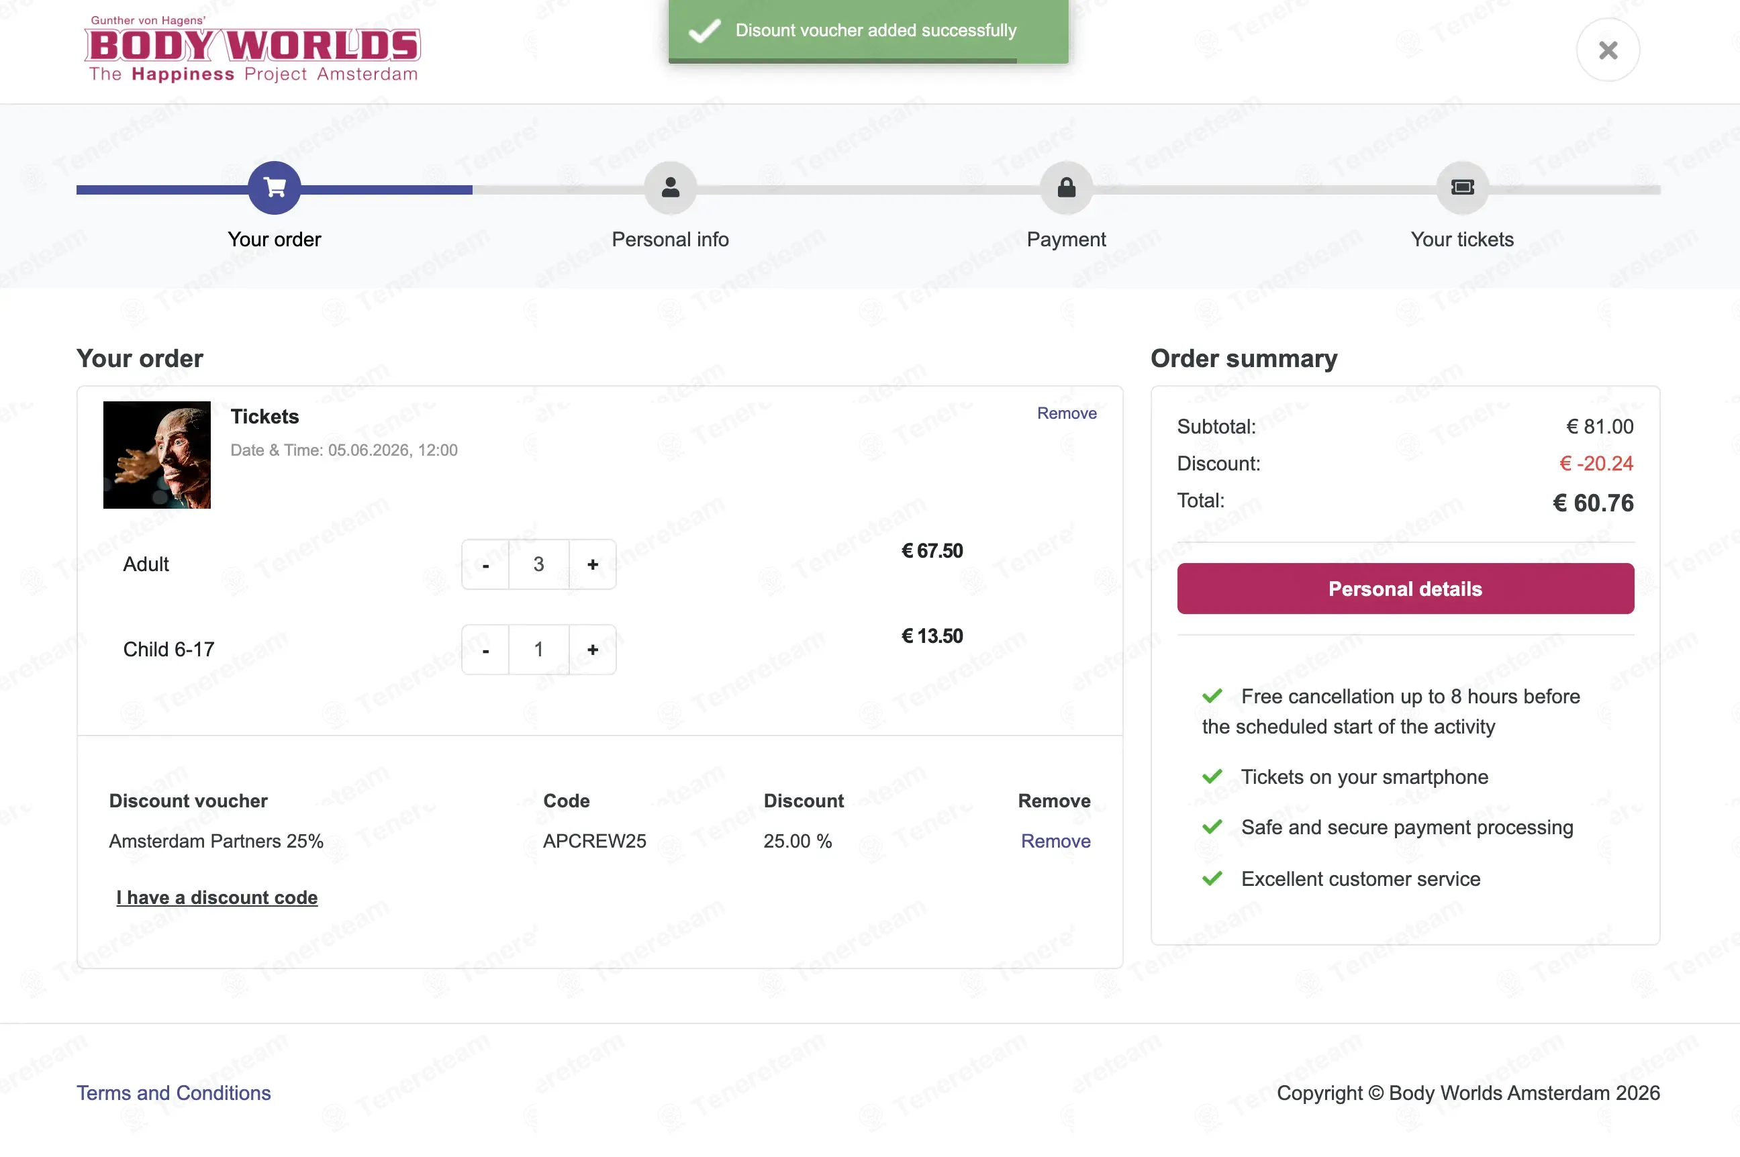Click the shopping cart step icon
The width and height of the screenshot is (1740, 1157).
pos(274,187)
